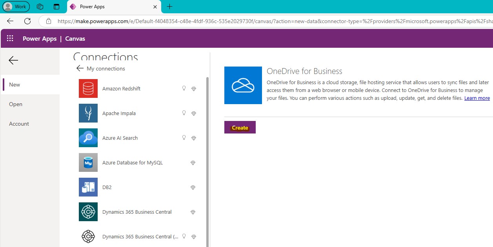Click the connections list vertical scrollbar

pos(207,161)
